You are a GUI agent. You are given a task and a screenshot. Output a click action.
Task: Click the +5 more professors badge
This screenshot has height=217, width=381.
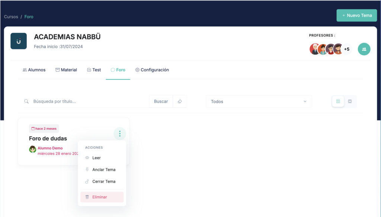point(346,49)
